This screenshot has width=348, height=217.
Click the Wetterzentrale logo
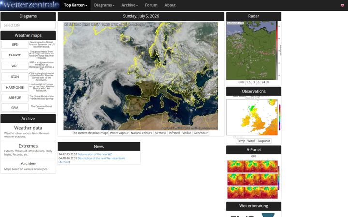click(30, 5)
